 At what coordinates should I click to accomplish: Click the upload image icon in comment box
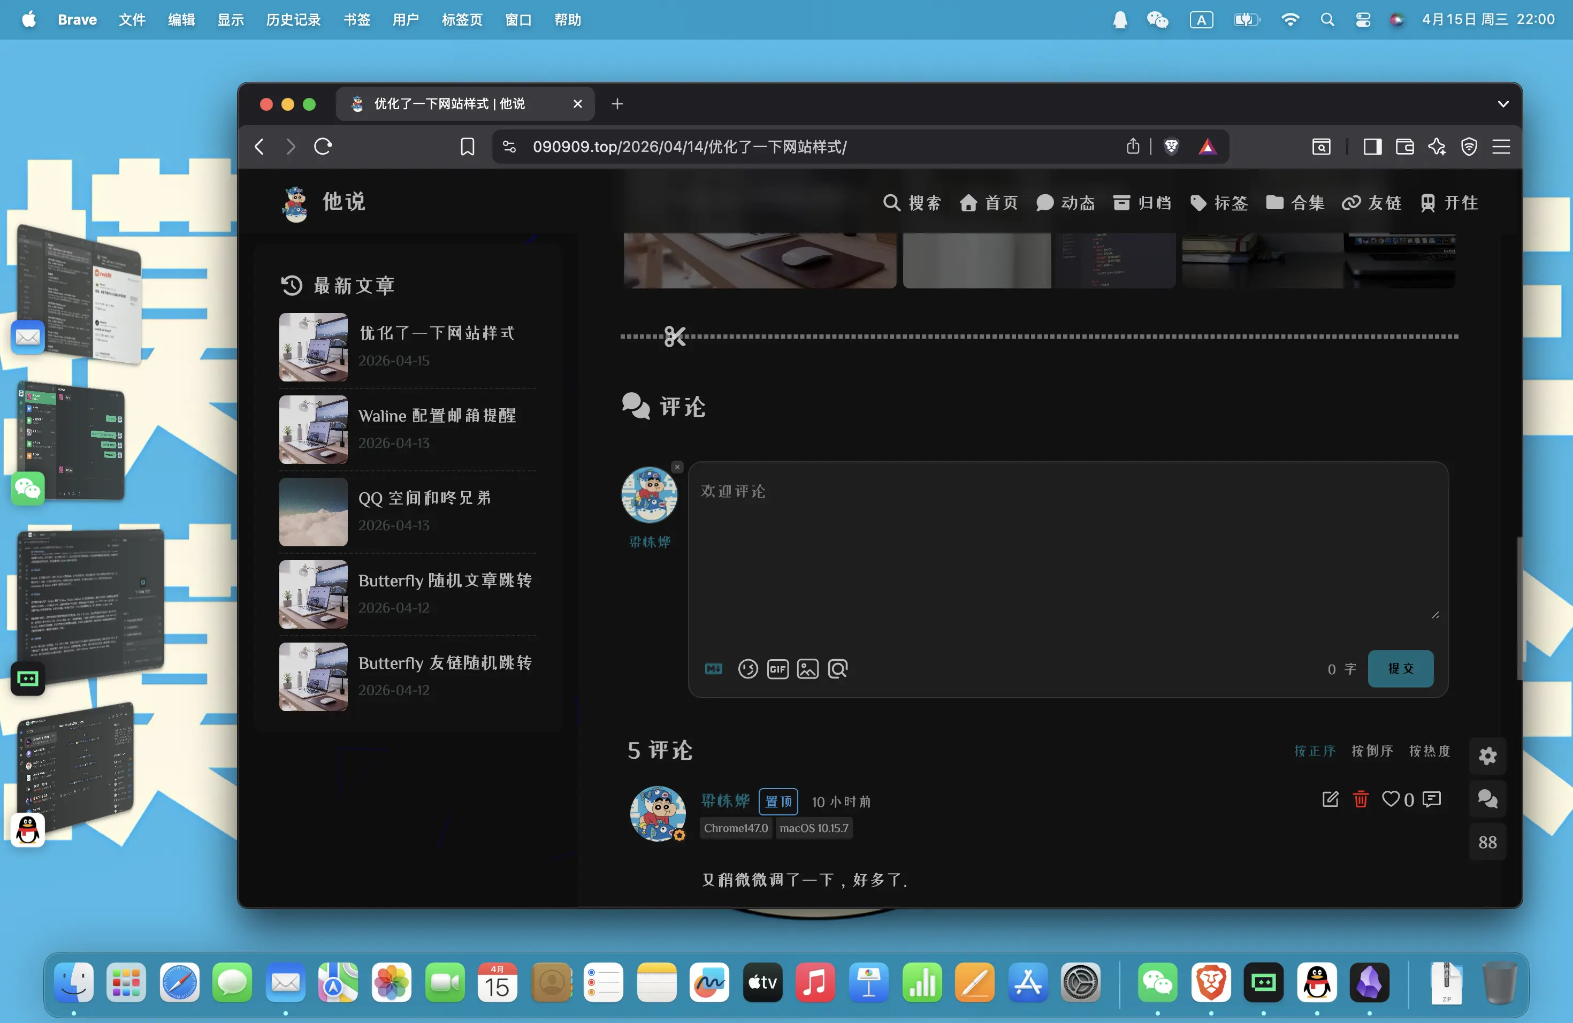(808, 669)
